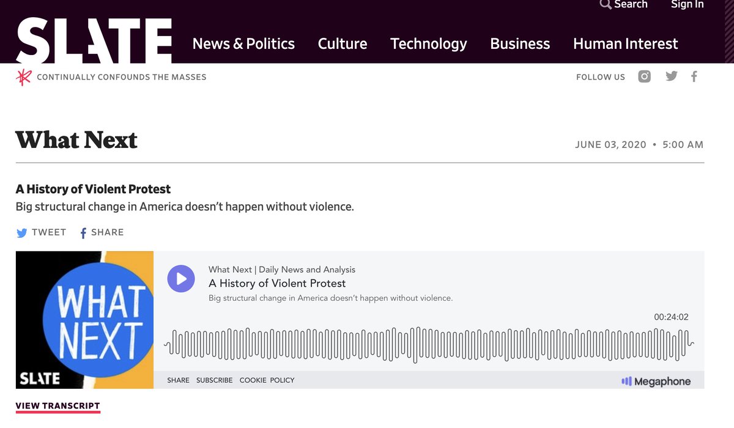
Task: Click the pink scribble icon near tagline
Action: pyautogui.click(x=23, y=77)
